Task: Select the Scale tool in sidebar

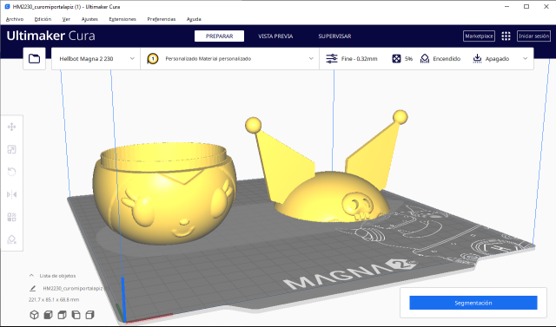Action: point(11,149)
